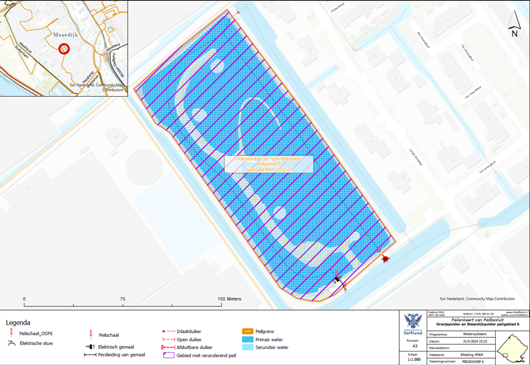Click the Primair water blue swatch
Screen dimensions: 530x365
pos(249,339)
